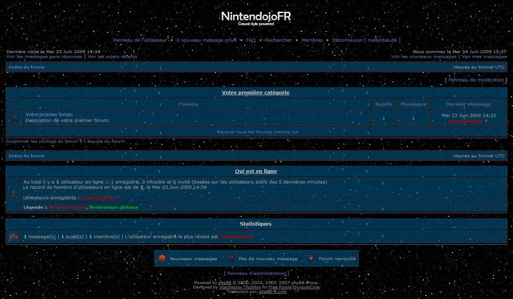Open the Qui est en ligne heading
The height and width of the screenshot is (299, 513).
(256, 171)
